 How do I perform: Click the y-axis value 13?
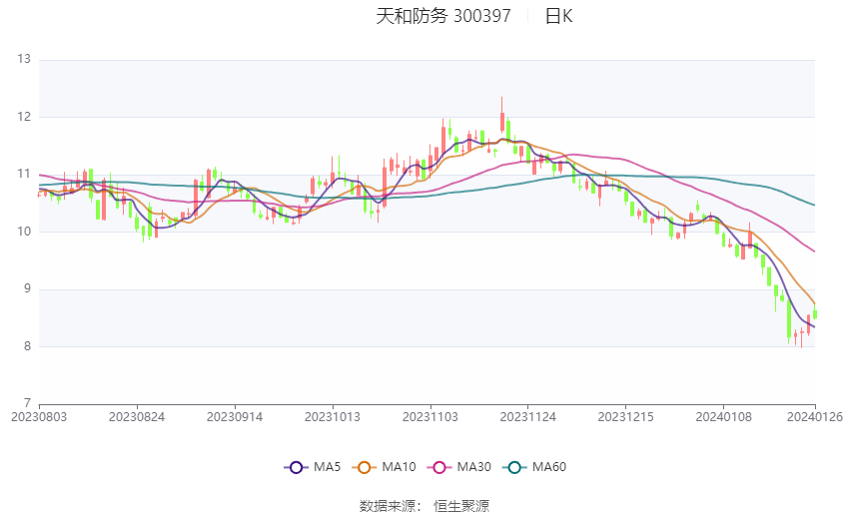click(24, 59)
